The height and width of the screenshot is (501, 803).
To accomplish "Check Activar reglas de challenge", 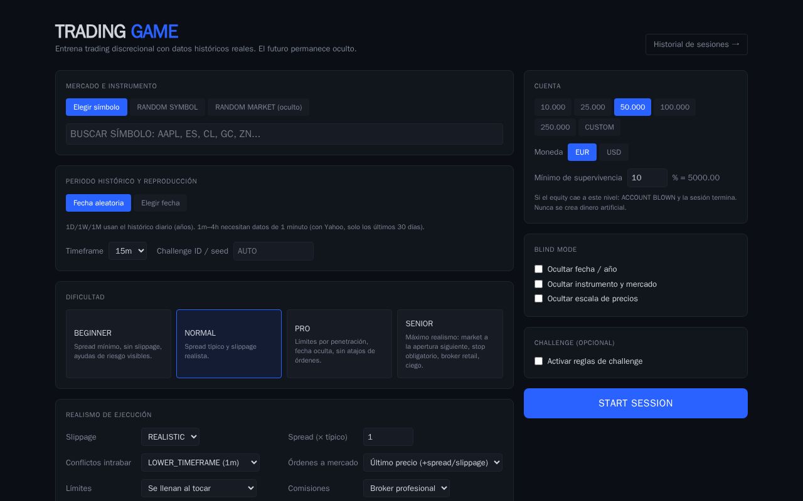I will 538,361.
